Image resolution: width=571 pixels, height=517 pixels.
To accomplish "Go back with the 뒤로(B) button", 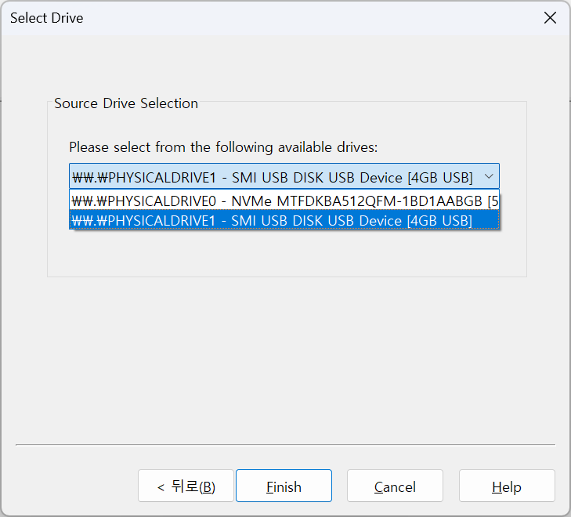I will pyautogui.click(x=186, y=486).
